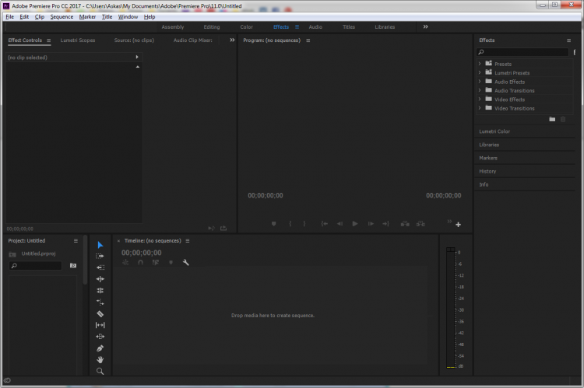Choose the Zoom magnifier tool

point(100,372)
